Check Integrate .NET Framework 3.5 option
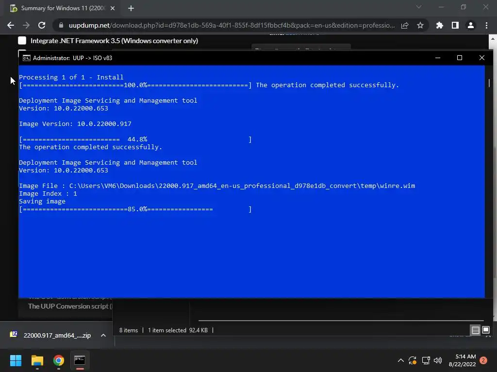The width and height of the screenshot is (497, 372). pos(22,41)
